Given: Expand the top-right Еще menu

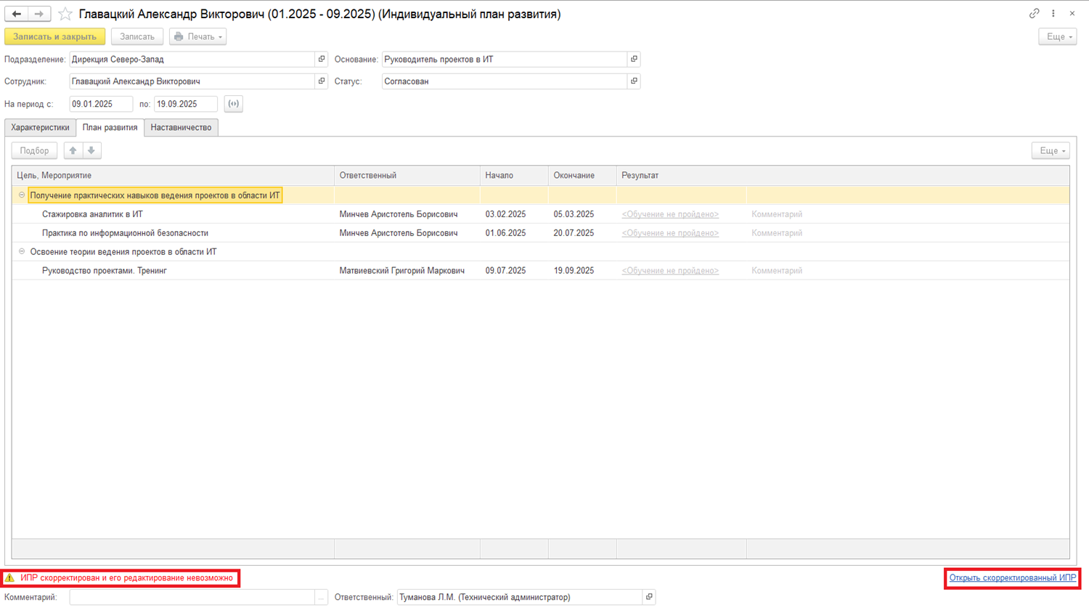Looking at the screenshot, I should pyautogui.click(x=1057, y=36).
